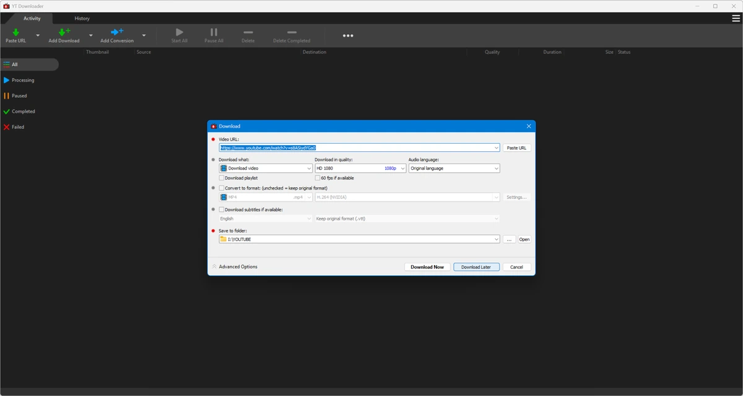Click the Download Now button
This screenshot has height=396, width=743.
(427, 267)
